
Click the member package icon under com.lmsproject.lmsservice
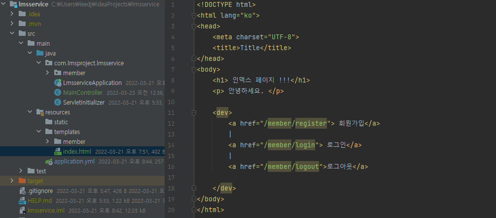pos(57,73)
